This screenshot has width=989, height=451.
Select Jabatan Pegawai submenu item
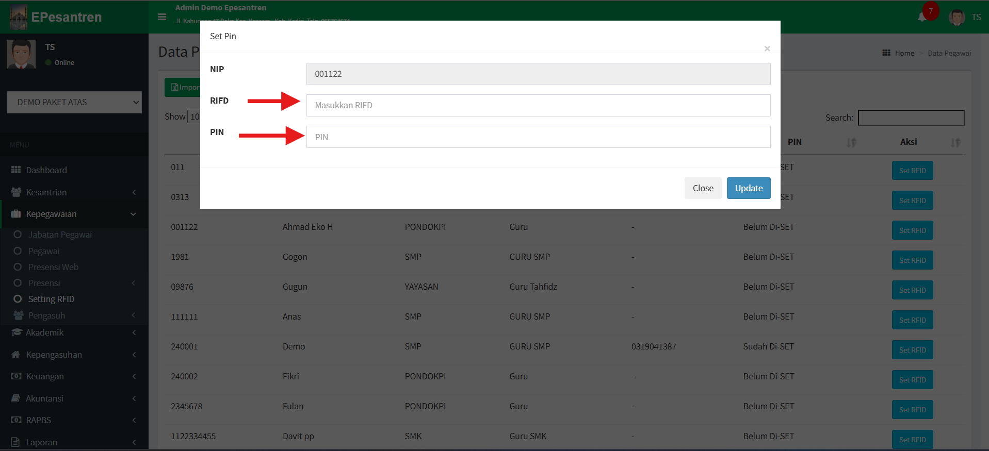coord(60,235)
